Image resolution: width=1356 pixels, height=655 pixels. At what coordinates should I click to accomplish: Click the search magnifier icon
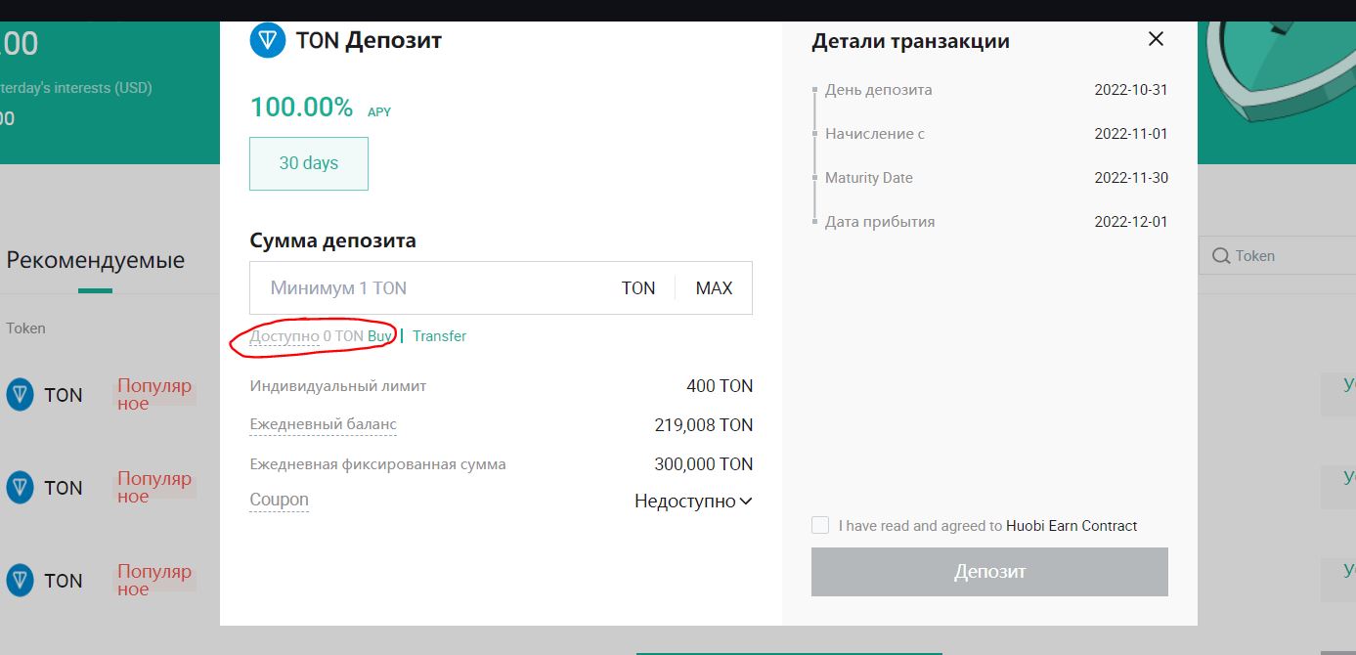[1220, 256]
